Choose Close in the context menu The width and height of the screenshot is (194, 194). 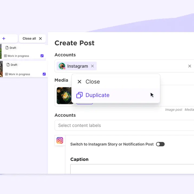click(116, 82)
